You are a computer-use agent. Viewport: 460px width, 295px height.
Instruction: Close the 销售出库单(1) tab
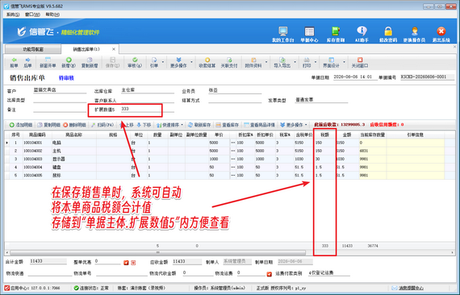coord(114,49)
